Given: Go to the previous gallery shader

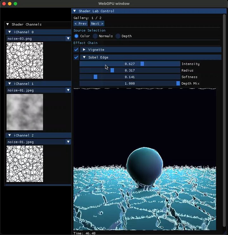Looking at the screenshot, I should click(81, 23).
